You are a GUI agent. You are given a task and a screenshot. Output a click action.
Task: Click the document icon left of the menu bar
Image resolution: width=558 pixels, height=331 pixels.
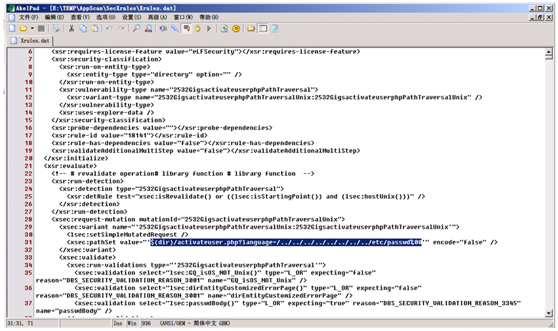[11, 17]
